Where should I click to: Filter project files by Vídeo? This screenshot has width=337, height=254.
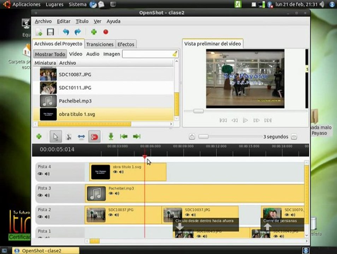tap(76, 54)
